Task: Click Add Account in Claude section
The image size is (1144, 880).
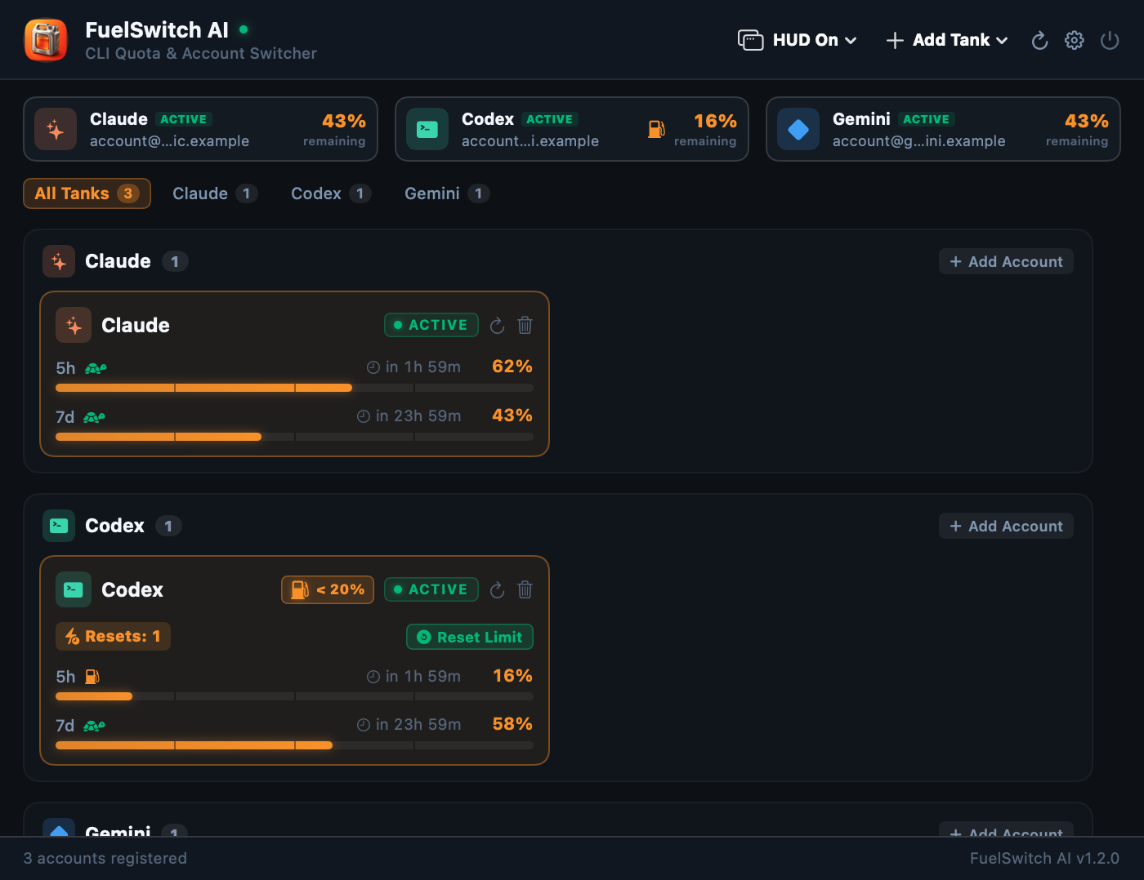Action: click(1006, 261)
